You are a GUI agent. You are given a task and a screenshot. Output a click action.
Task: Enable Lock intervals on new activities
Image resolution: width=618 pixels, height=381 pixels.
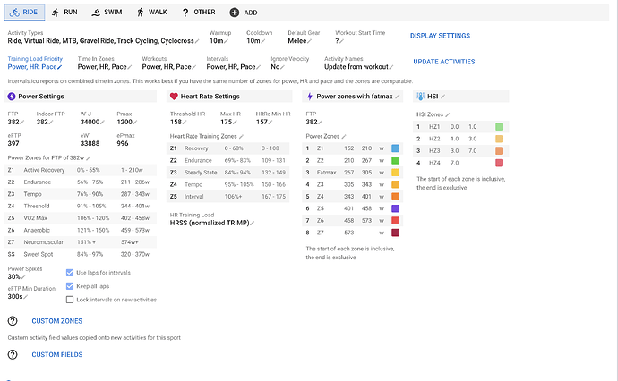pyautogui.click(x=70, y=300)
